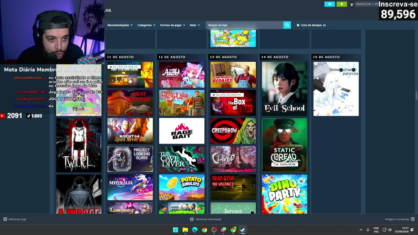This screenshot has height=235, width=418.
Task: Switch to Steam on the taskbar
Action: pyautogui.click(x=243, y=230)
